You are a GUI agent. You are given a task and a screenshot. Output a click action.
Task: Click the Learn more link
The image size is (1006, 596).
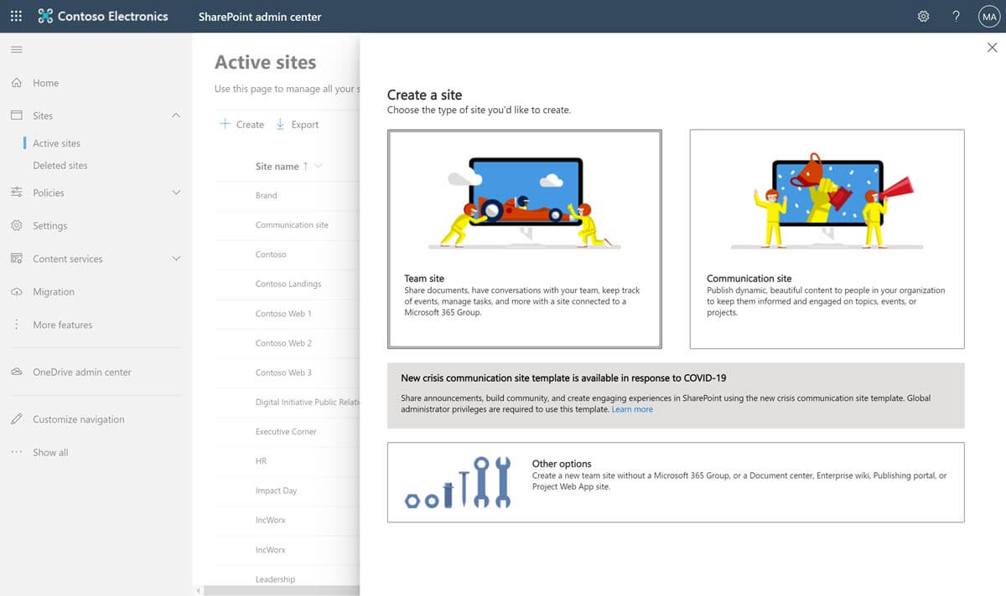coord(632,409)
